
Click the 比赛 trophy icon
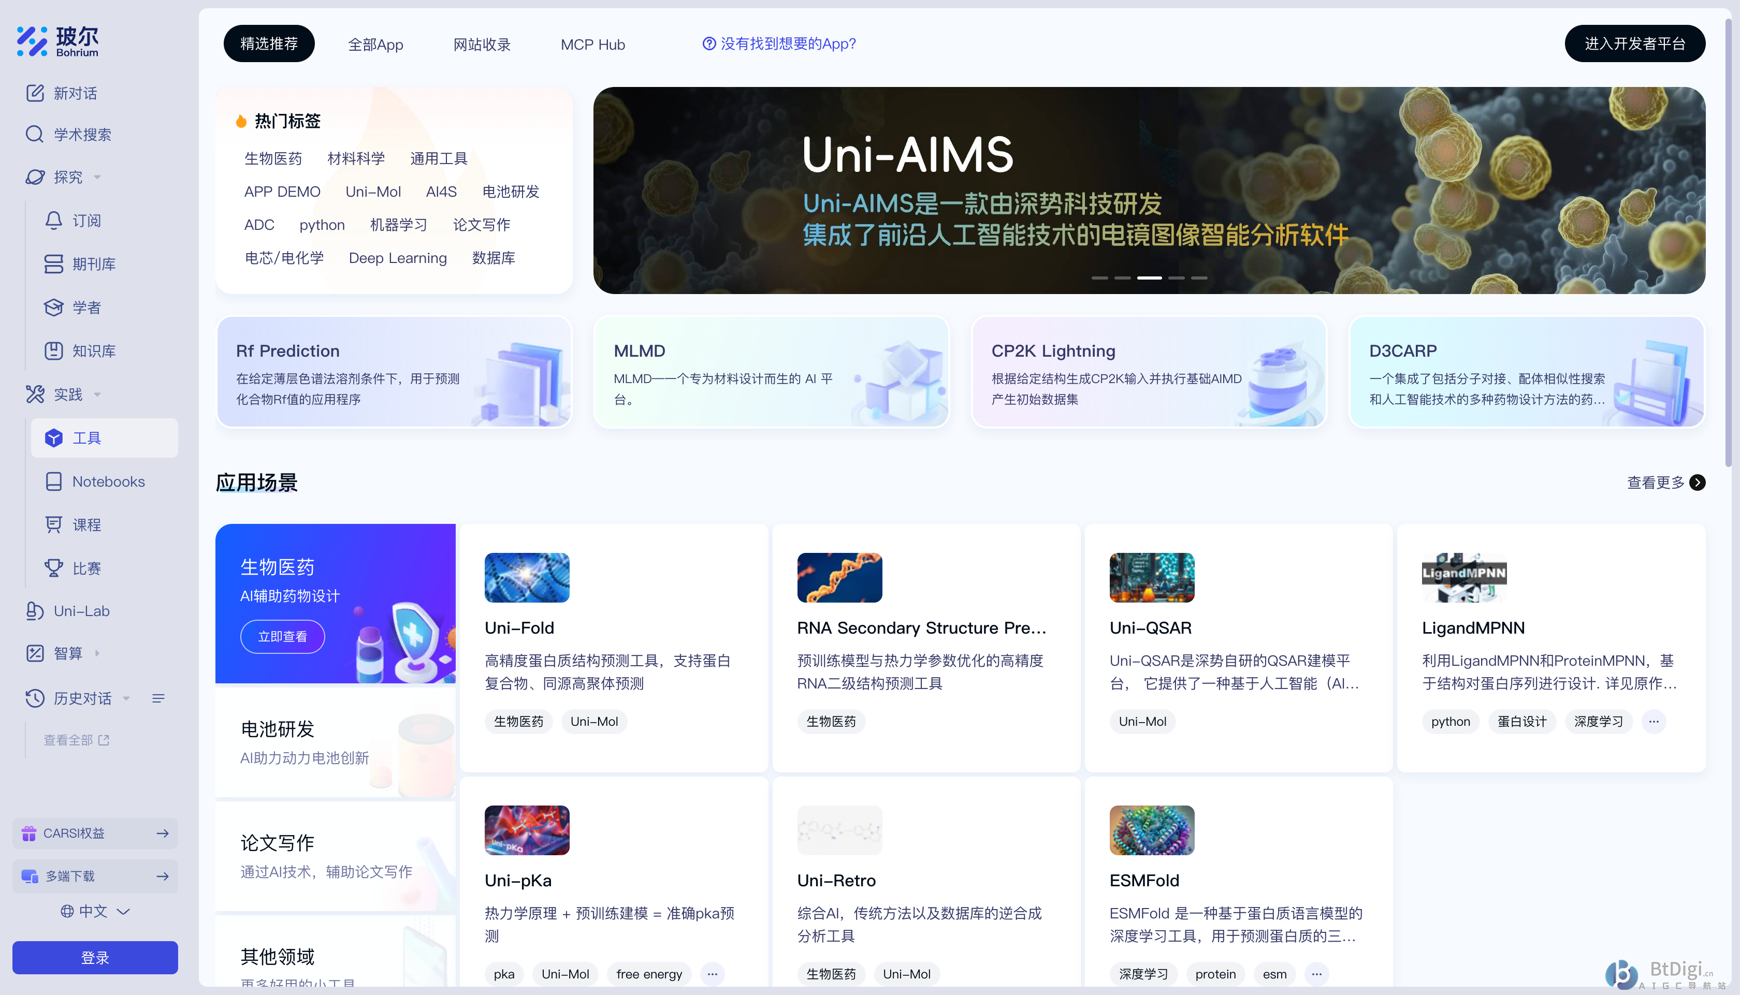pyautogui.click(x=54, y=568)
